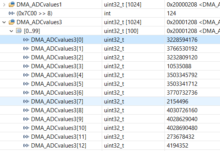This screenshot has width=220, height=151.
Task: Click the value 3232809120
Action: click(x=182, y=57)
